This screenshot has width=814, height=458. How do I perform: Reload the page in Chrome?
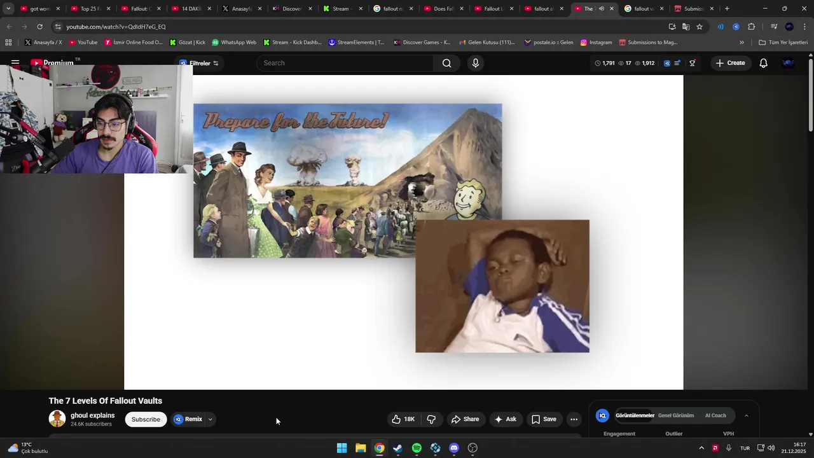click(x=39, y=27)
